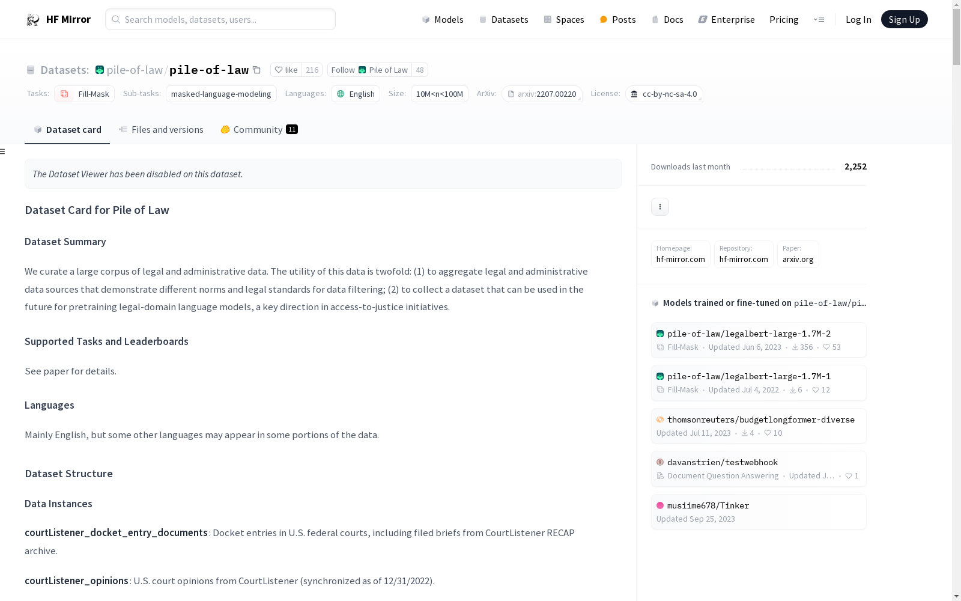The image size is (961, 601).
Task: Open Models in the top navigation
Action: [443, 19]
